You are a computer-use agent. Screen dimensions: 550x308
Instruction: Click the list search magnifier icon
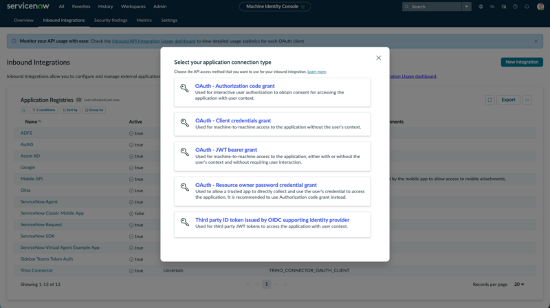(24, 110)
